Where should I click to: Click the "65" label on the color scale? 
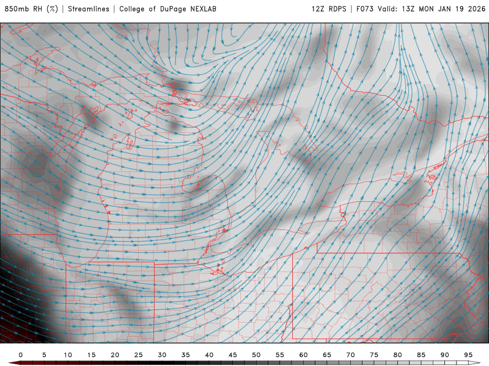[x=327, y=355]
